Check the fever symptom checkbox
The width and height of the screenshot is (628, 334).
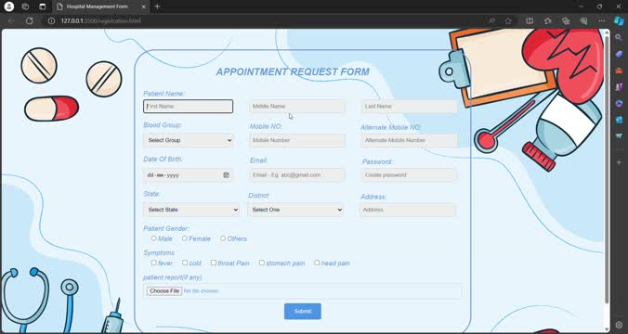point(154,263)
